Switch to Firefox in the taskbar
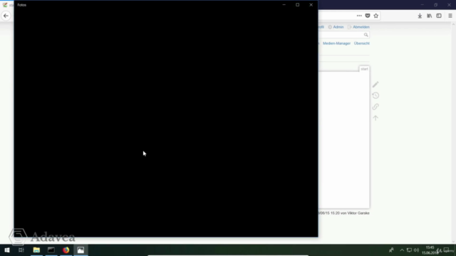The width and height of the screenshot is (456, 256). 66,250
